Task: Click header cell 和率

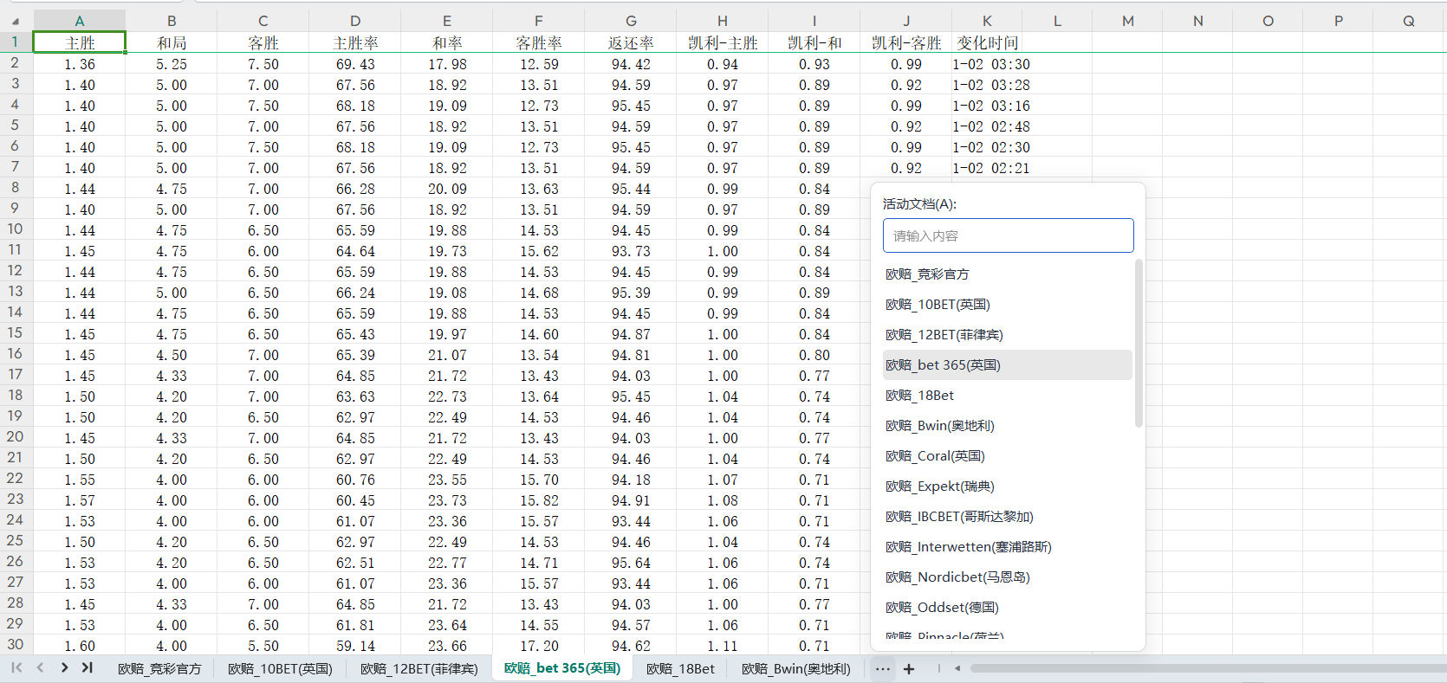Action: pos(447,42)
